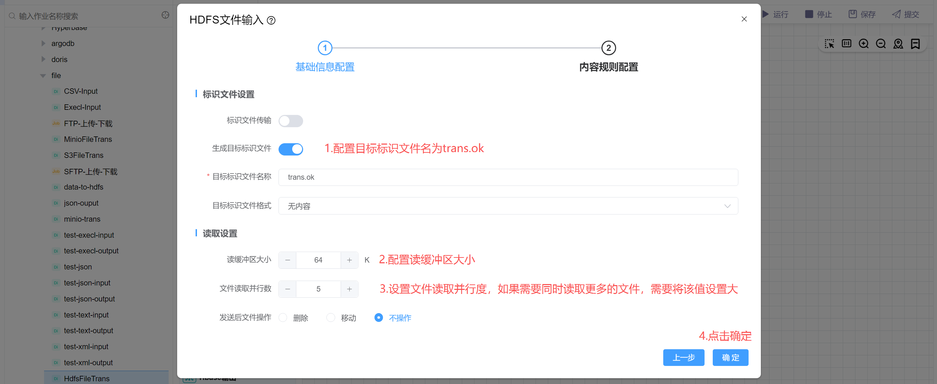Reset canvas to 1:1 scale icon
The image size is (937, 384).
847,44
